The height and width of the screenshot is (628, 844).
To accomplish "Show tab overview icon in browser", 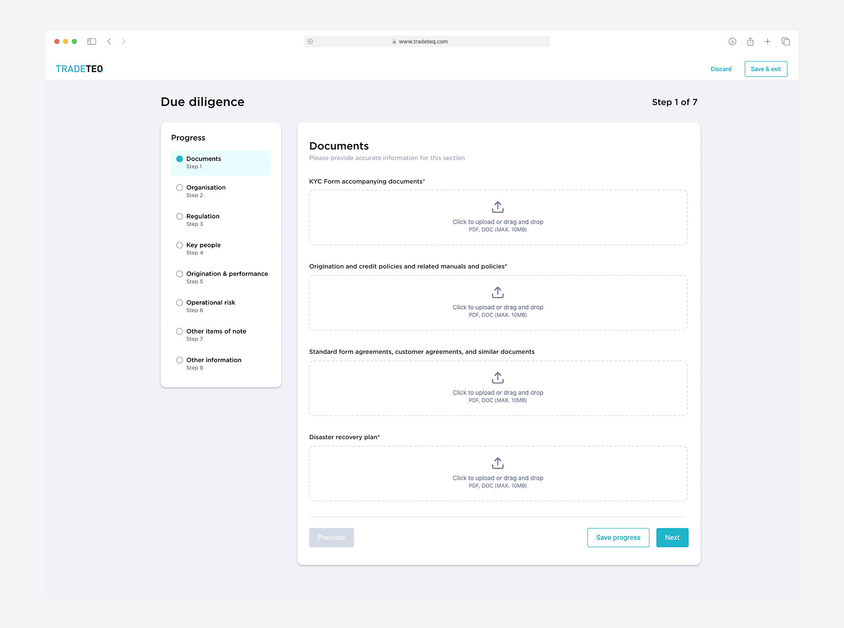I will point(786,41).
